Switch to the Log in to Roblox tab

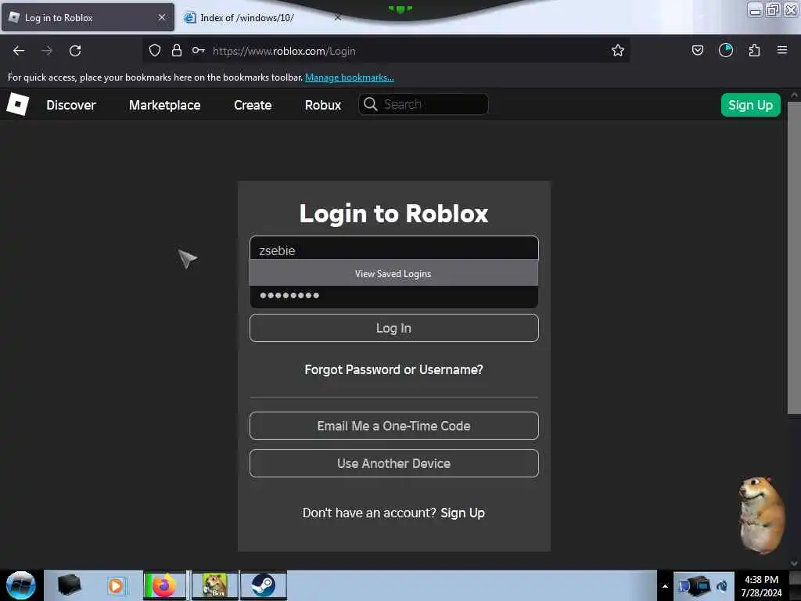click(88, 17)
